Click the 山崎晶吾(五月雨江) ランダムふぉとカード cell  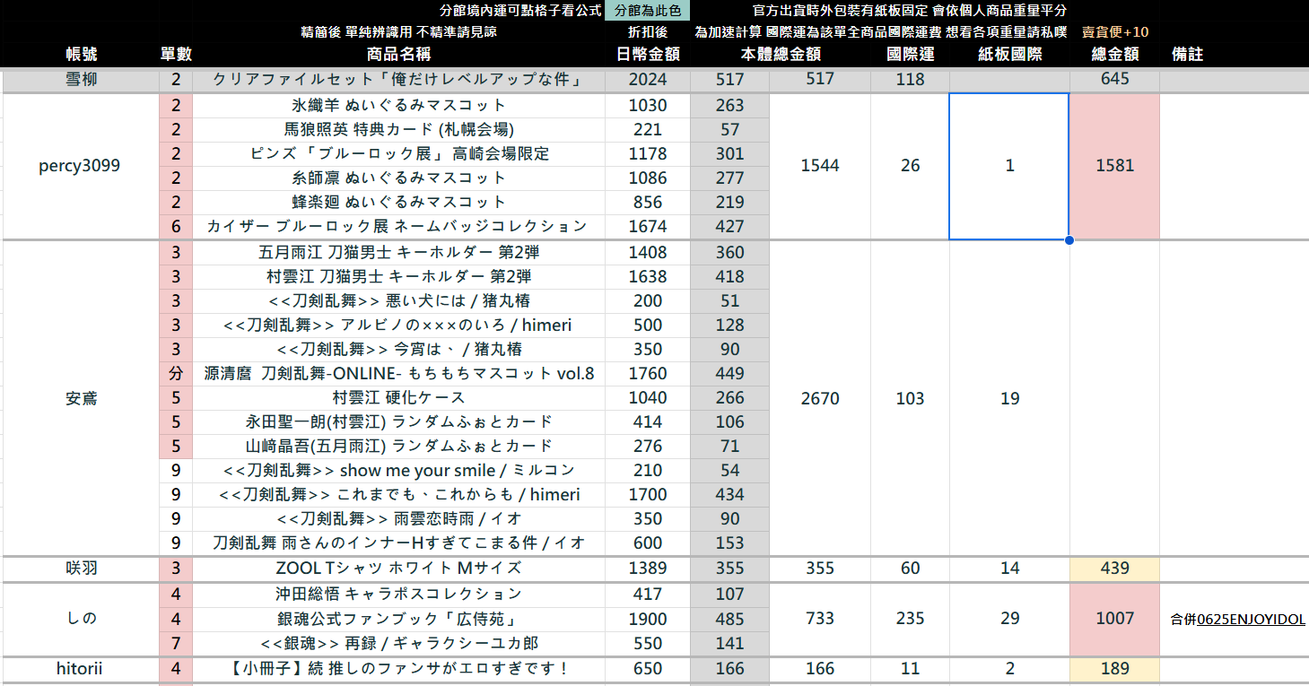click(398, 446)
